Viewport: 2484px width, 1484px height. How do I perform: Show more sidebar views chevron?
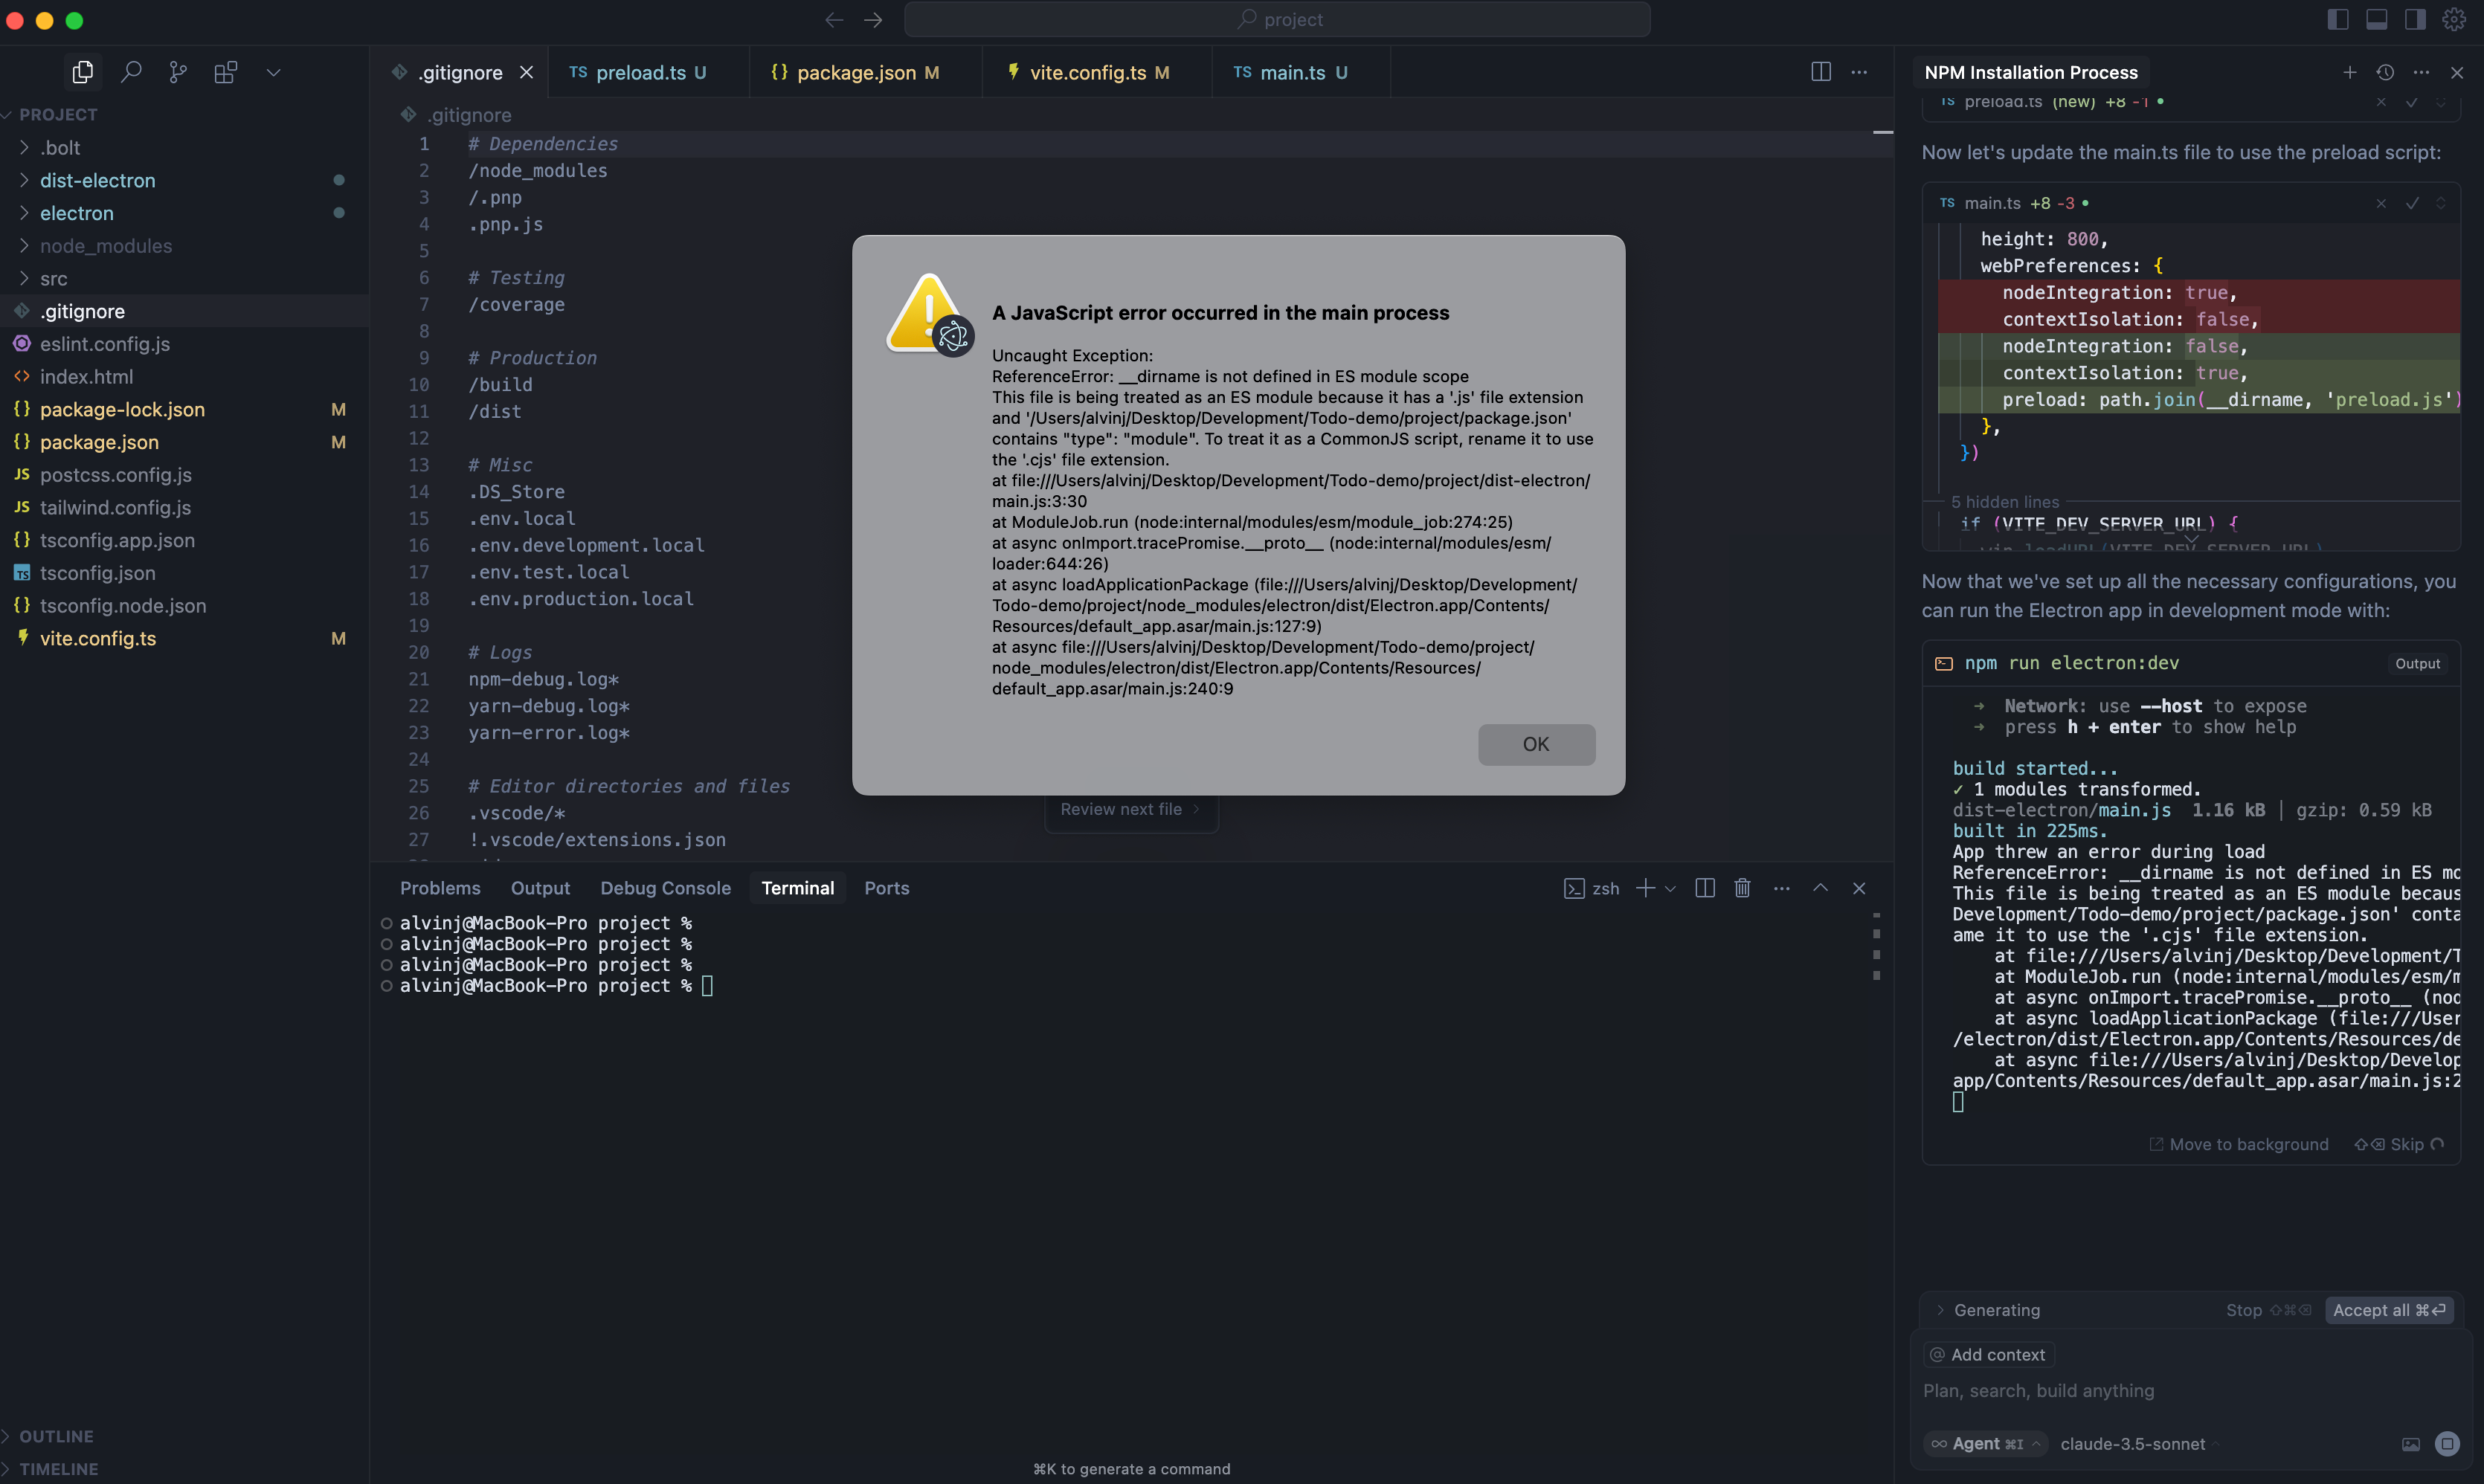[x=273, y=72]
